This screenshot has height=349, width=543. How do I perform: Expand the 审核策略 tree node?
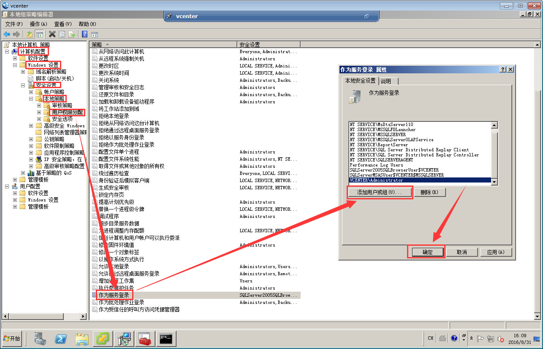pos(39,105)
